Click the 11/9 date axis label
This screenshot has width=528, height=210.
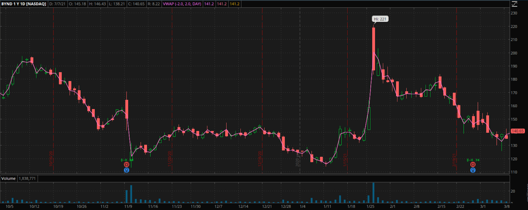128,206
